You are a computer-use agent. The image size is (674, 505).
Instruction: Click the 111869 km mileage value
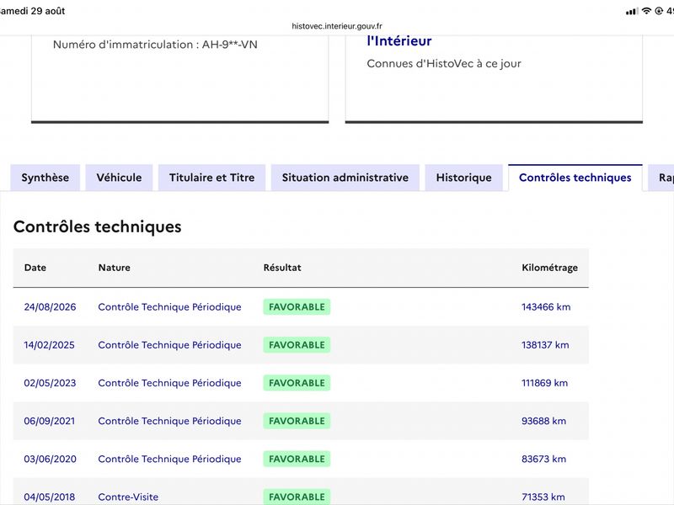[x=544, y=383]
